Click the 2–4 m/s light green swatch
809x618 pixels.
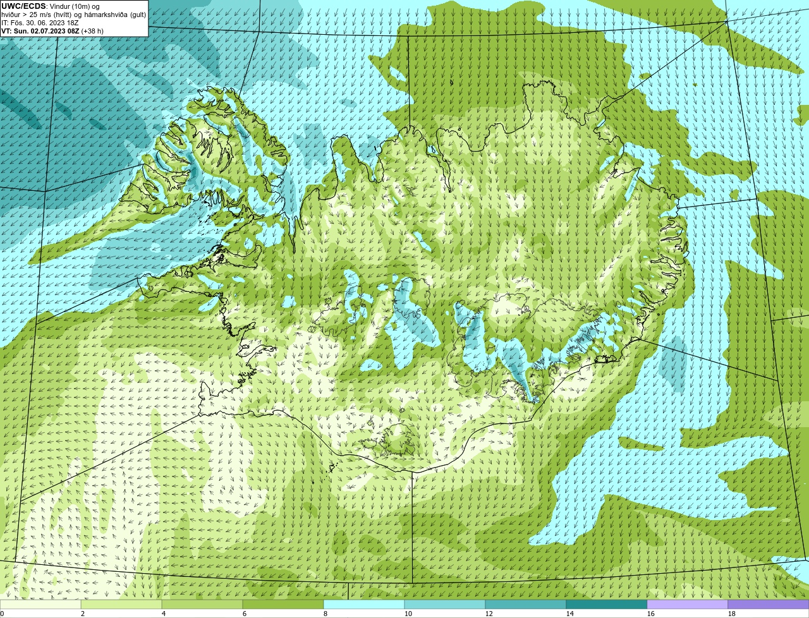121,604
